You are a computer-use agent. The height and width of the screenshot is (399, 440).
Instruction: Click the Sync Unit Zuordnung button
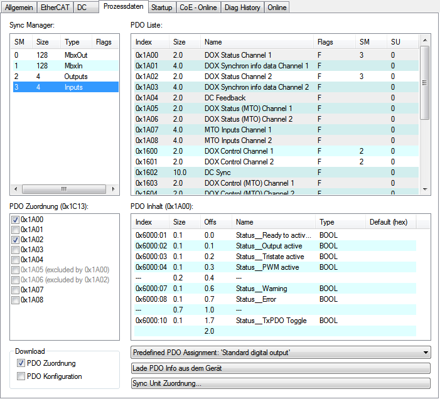281,383
